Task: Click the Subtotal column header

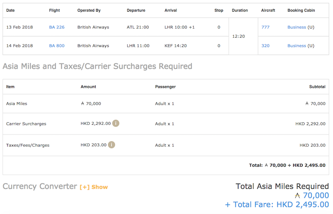Action: pyautogui.click(x=317, y=87)
